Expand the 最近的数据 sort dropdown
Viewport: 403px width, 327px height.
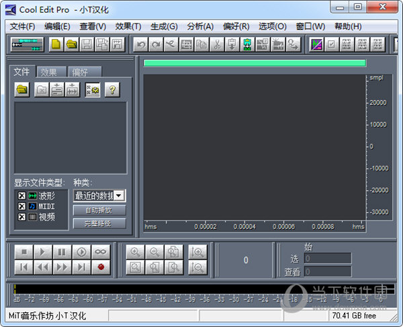(x=119, y=196)
